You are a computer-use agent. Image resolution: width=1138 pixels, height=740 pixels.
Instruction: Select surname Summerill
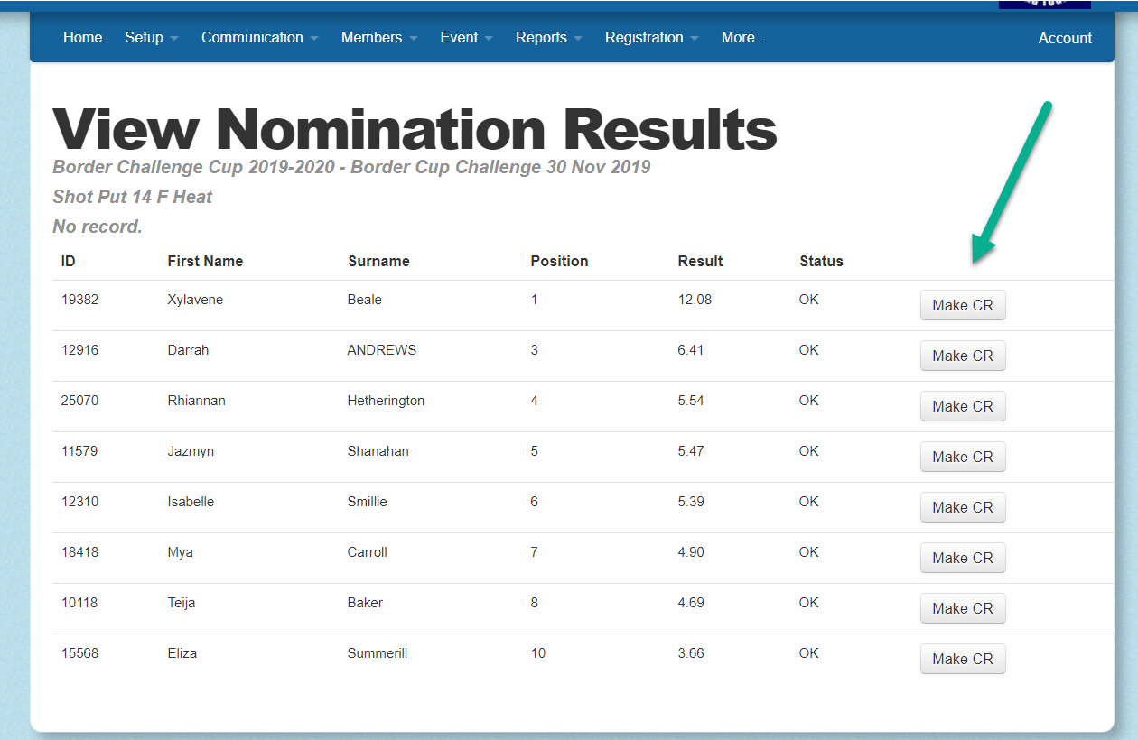378,653
